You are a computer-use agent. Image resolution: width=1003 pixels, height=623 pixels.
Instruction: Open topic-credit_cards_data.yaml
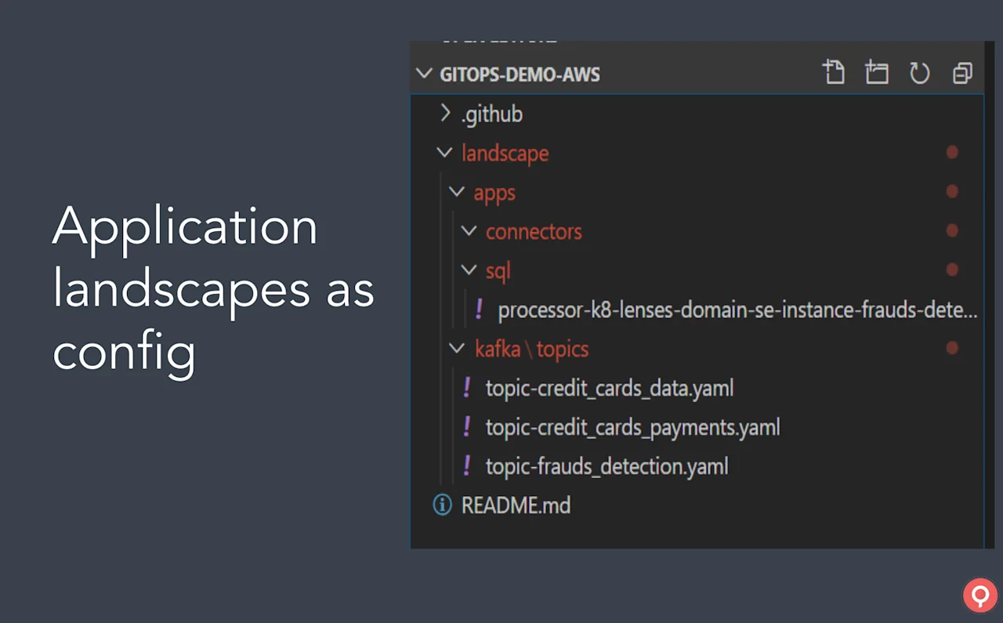(x=609, y=388)
